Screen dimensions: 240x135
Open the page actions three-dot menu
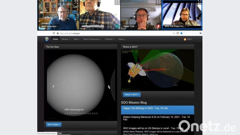click(174, 33)
